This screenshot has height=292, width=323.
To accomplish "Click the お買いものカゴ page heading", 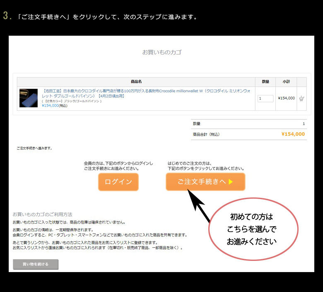I will [161, 52].
